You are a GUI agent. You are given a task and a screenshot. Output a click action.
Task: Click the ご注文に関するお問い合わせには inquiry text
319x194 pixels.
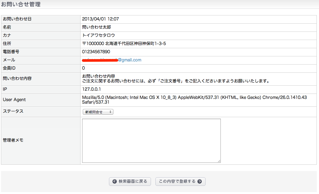tap(176, 81)
